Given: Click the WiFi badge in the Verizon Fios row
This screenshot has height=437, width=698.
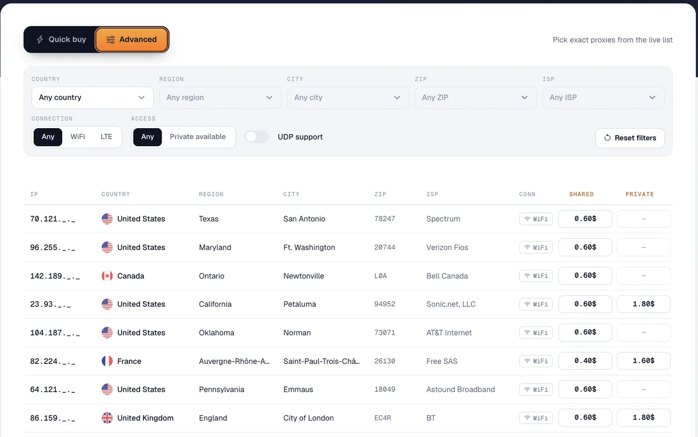Looking at the screenshot, I should click(536, 247).
